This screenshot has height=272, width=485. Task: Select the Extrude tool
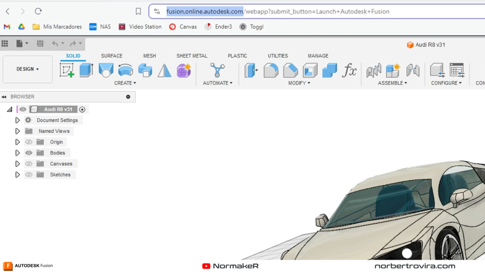(86, 70)
